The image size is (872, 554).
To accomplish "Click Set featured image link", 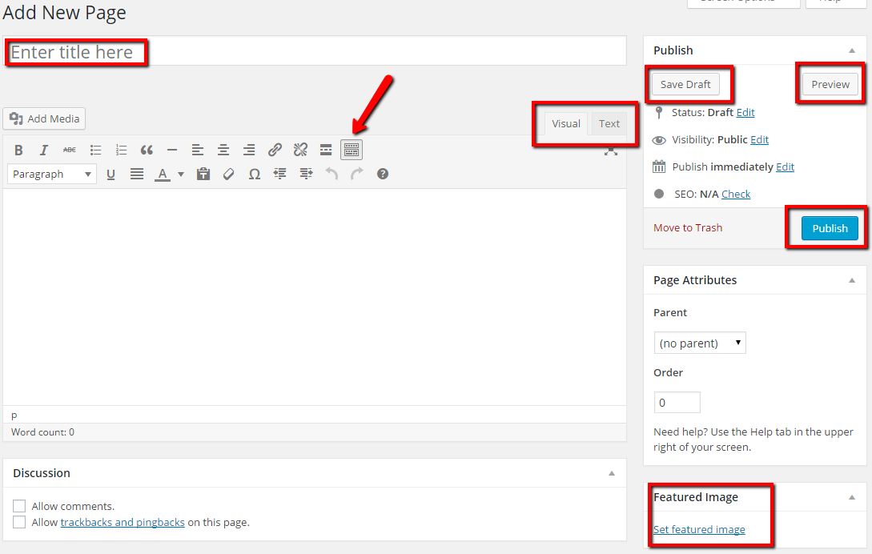I will 699,529.
